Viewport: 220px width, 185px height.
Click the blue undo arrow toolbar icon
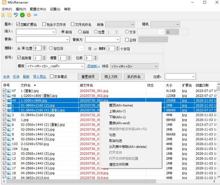pos(16,15)
